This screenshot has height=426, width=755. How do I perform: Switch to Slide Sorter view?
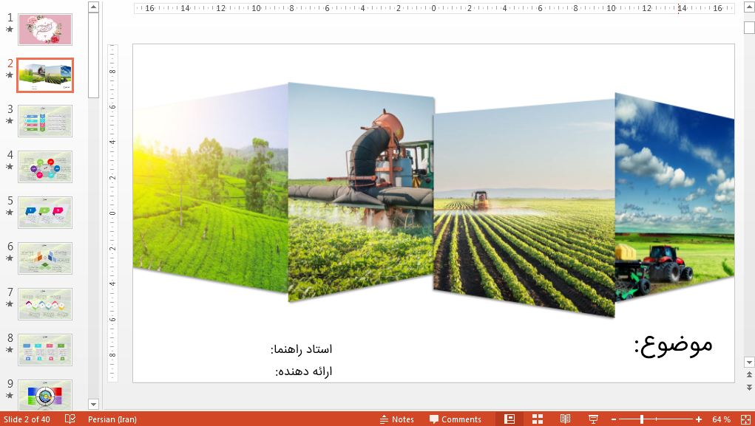coord(537,419)
